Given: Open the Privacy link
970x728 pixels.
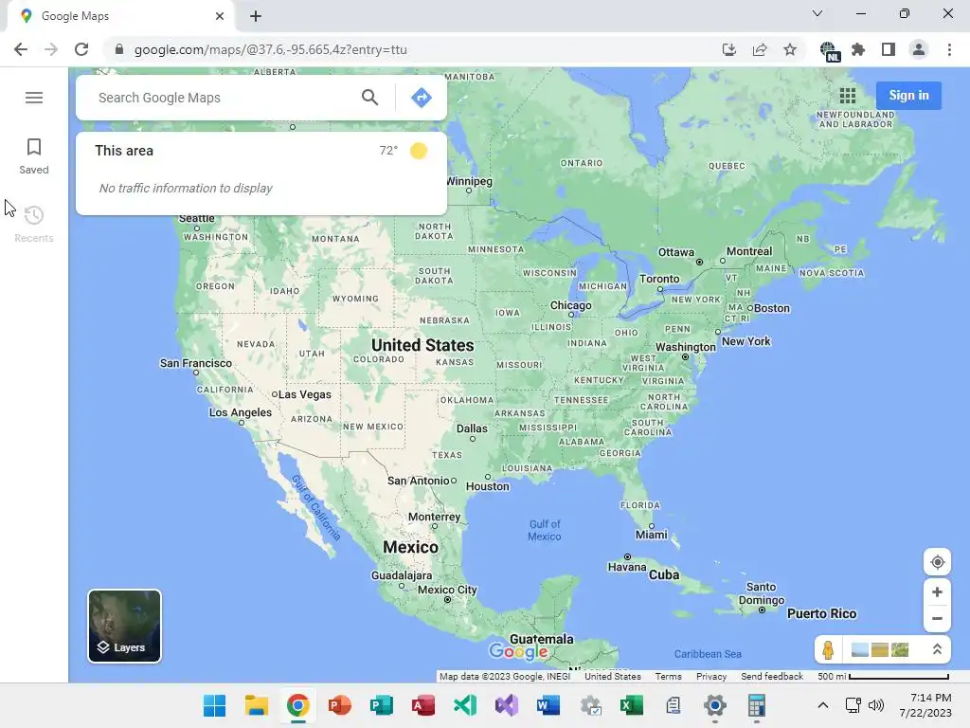Looking at the screenshot, I should [x=711, y=677].
